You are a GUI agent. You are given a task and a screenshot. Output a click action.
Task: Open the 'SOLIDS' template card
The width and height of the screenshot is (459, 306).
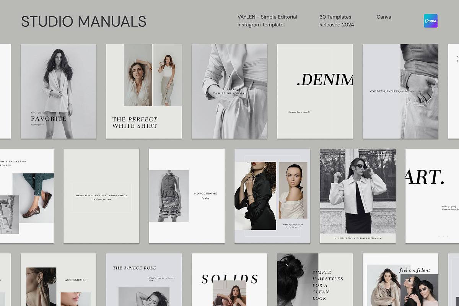tap(229, 280)
